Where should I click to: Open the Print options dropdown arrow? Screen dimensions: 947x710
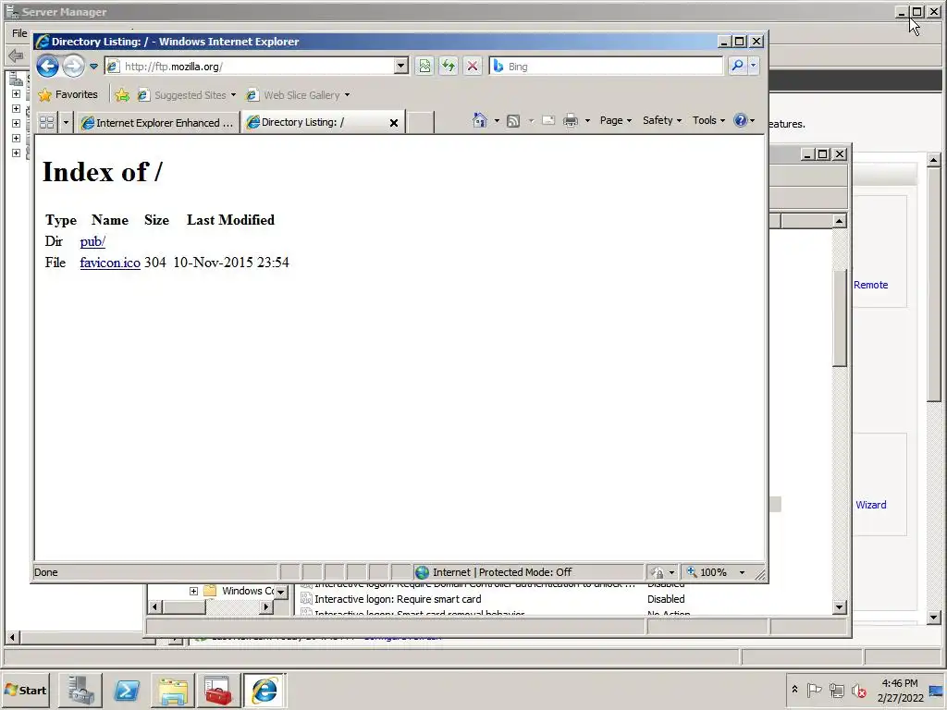click(x=587, y=121)
